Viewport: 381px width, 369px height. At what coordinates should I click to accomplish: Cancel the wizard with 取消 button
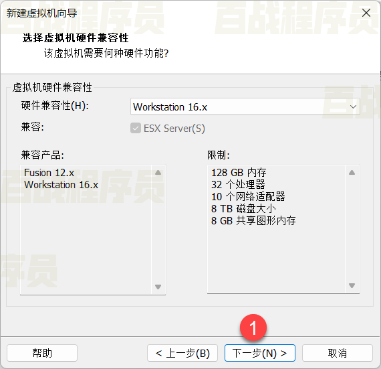pos(338,353)
